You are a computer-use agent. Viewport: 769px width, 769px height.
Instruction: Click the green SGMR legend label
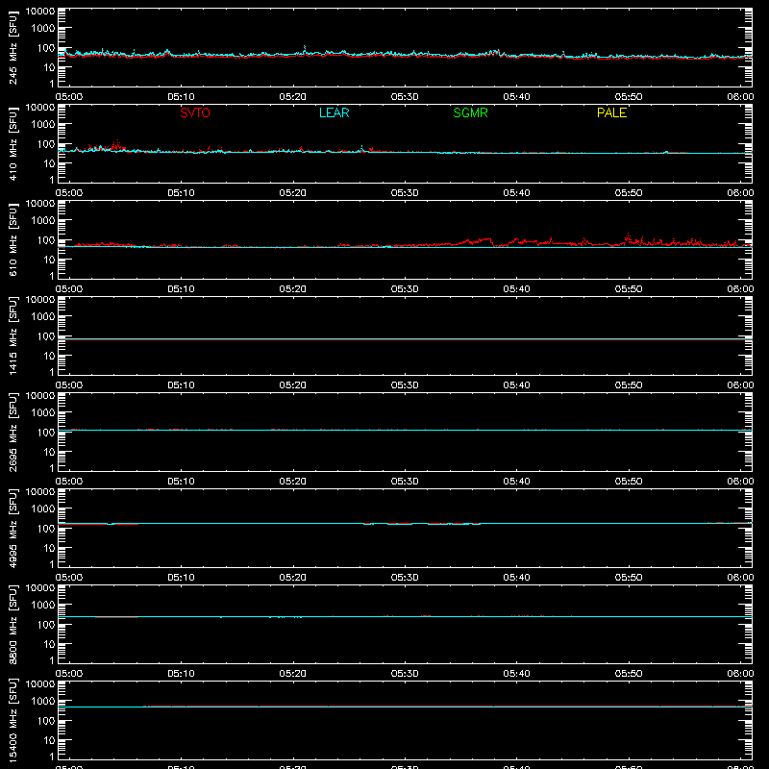[x=470, y=112]
